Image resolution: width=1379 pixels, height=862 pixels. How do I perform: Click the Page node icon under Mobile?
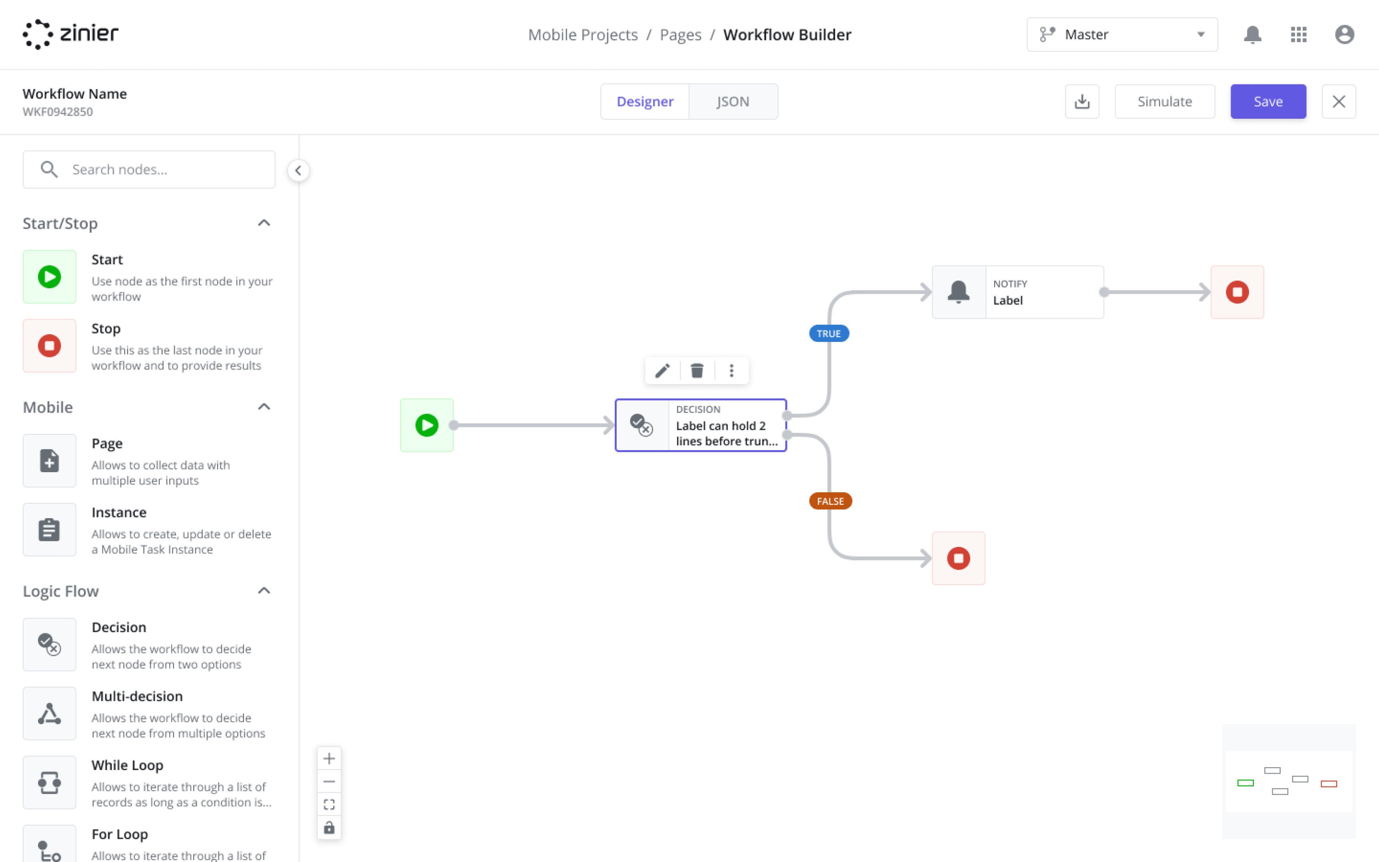49,461
